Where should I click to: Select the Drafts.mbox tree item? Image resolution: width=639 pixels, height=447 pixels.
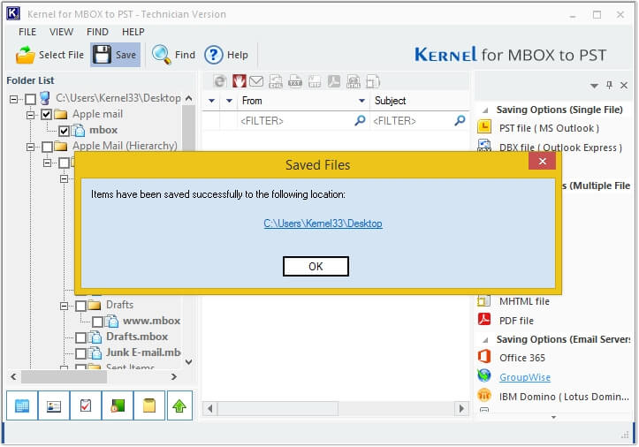(x=137, y=337)
